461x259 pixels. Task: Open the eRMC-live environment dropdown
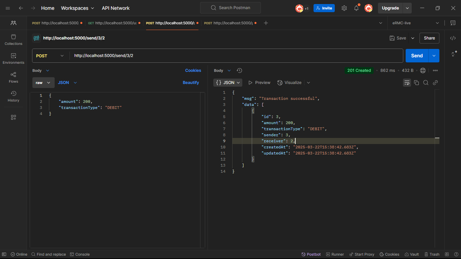415,23
